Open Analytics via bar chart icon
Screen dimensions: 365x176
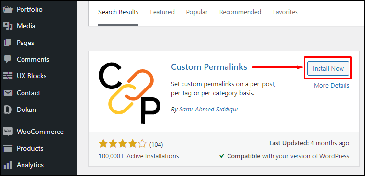(8, 165)
